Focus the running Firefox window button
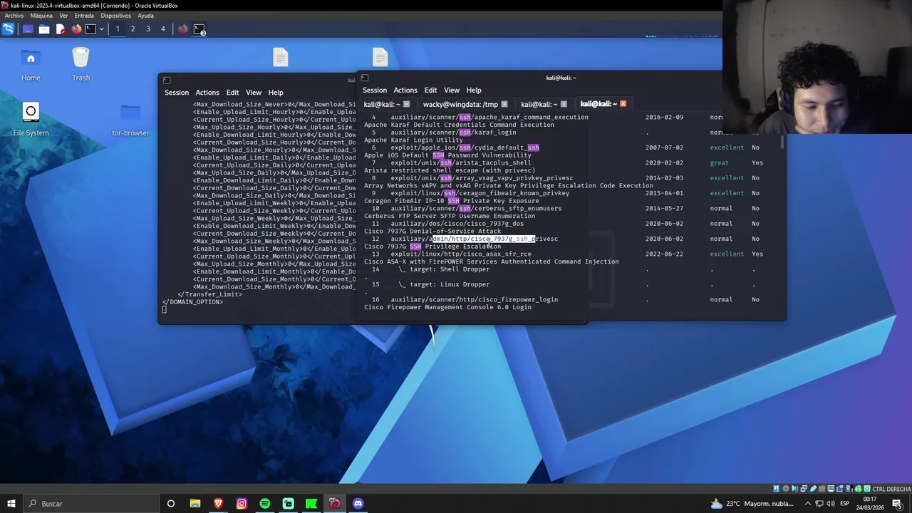Image resolution: width=912 pixels, height=513 pixels. (x=183, y=29)
